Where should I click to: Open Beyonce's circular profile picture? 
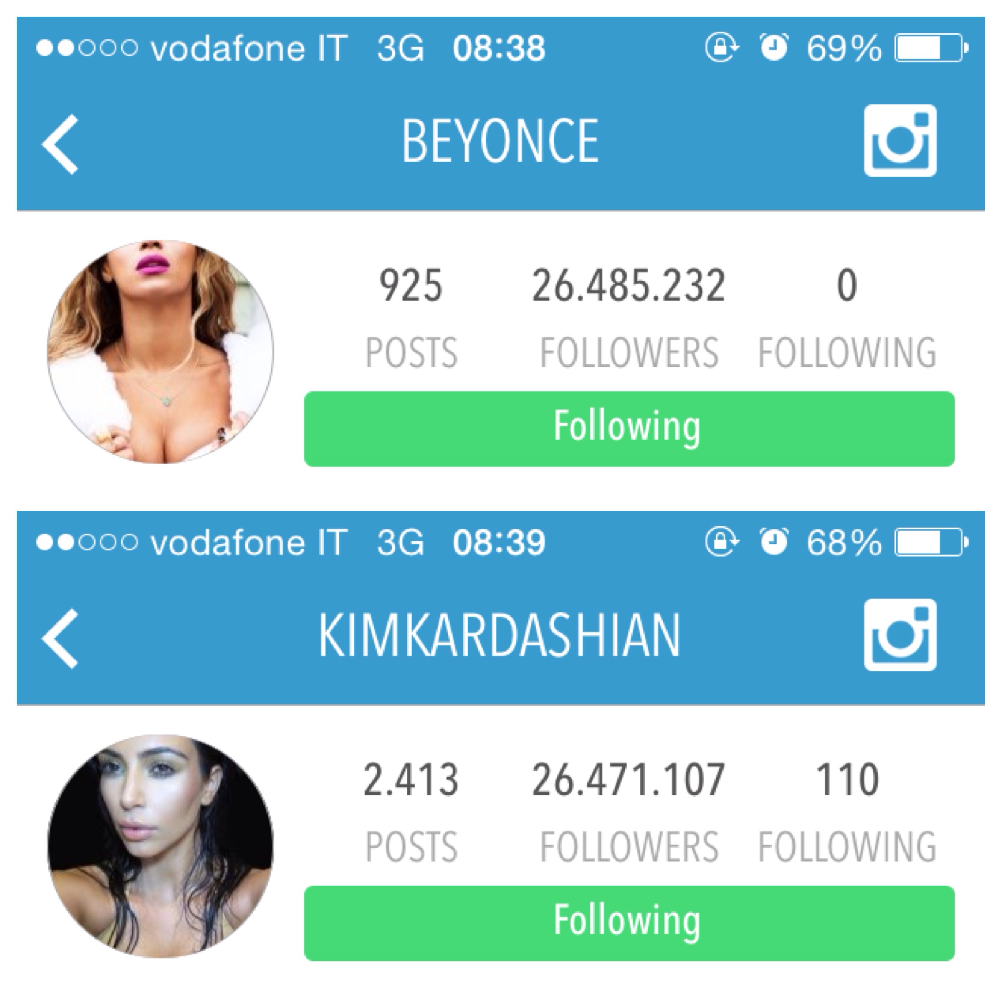160,352
